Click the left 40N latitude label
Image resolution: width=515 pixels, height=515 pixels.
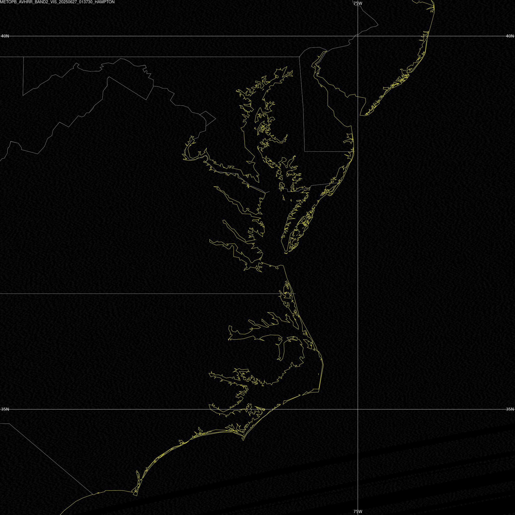[5, 36]
